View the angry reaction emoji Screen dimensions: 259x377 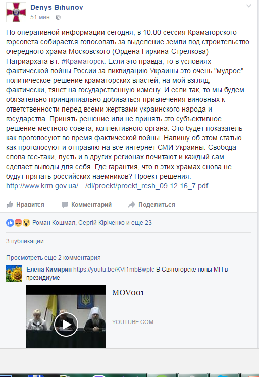point(18,223)
